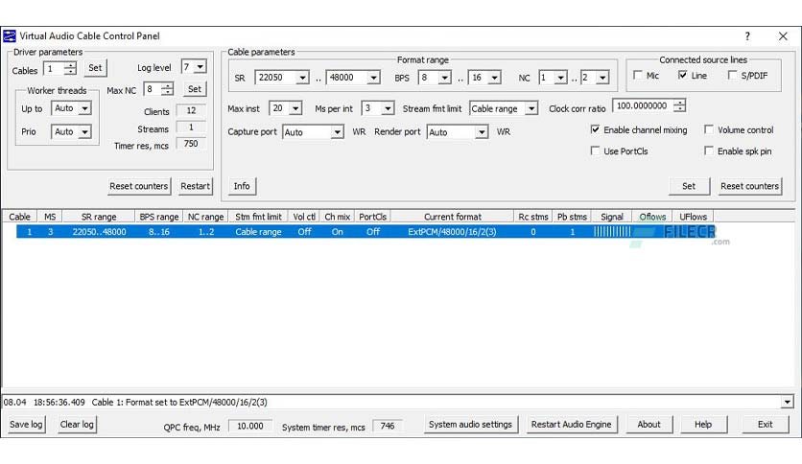
Task: Click the Info button
Action: (242, 186)
